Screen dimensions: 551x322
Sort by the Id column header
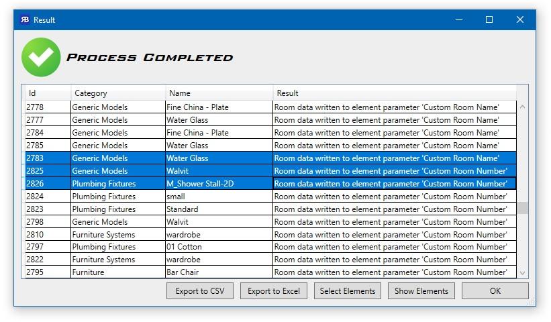[x=48, y=93]
